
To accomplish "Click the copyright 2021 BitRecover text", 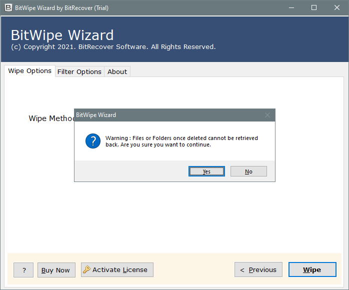I will [113, 46].
